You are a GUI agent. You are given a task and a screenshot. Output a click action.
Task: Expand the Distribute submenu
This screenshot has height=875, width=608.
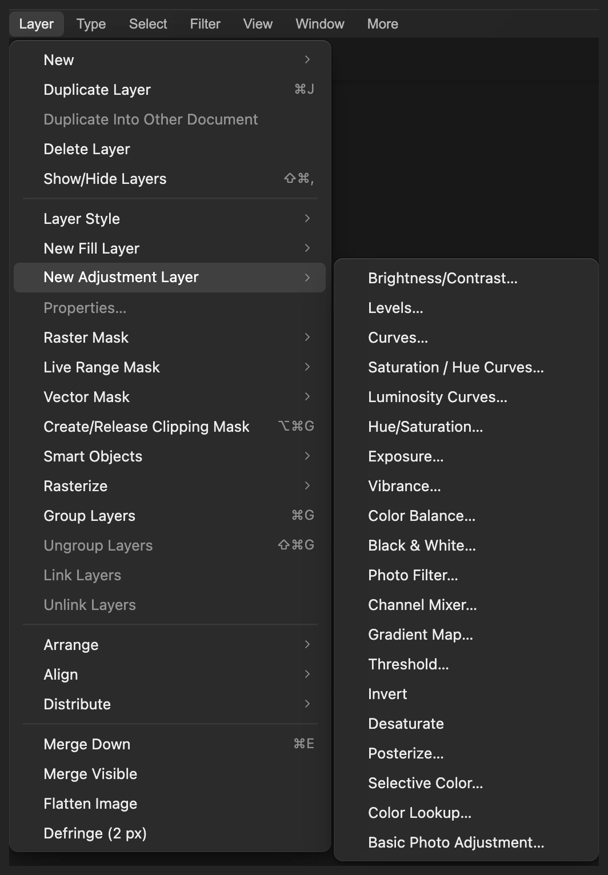click(170, 704)
